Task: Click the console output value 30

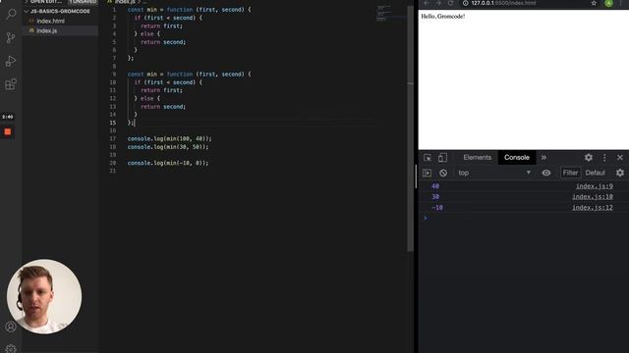Action: pos(435,196)
